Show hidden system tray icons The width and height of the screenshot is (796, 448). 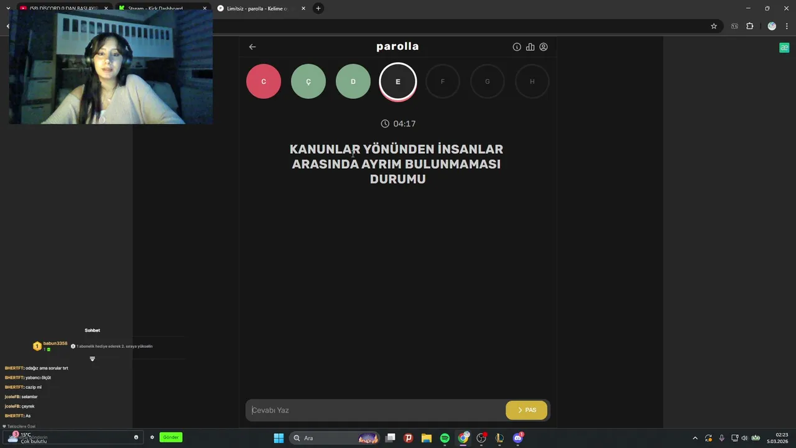(x=695, y=438)
